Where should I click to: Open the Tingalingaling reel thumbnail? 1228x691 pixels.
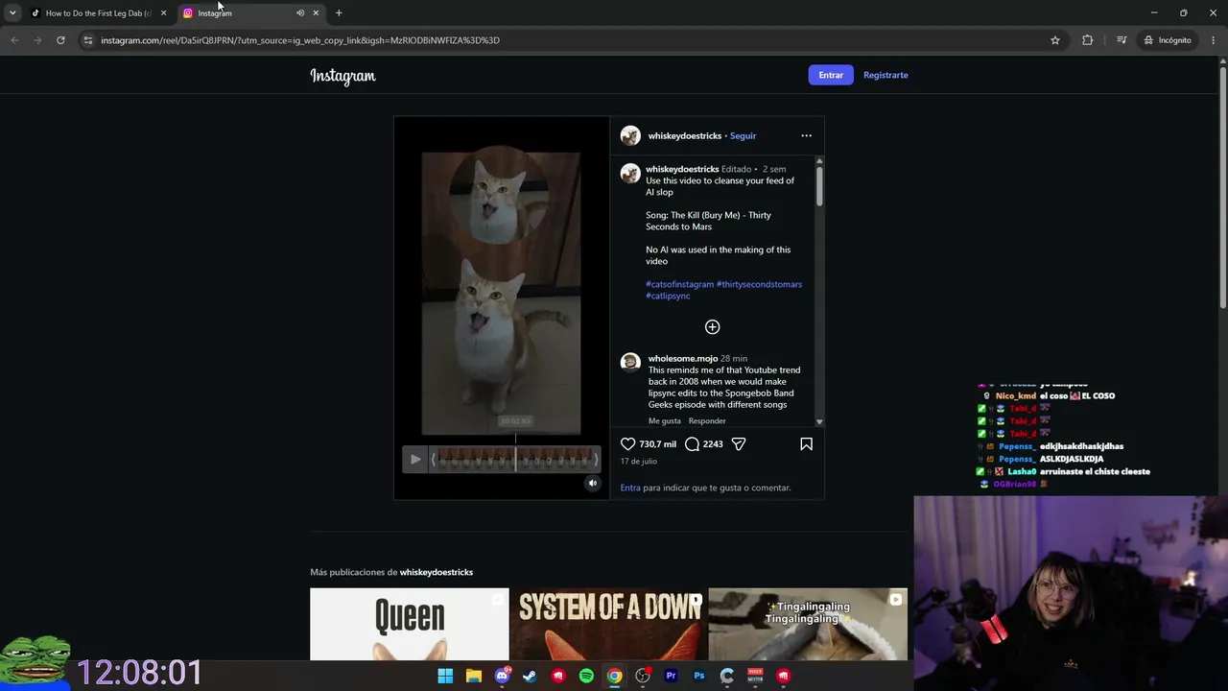click(808, 624)
